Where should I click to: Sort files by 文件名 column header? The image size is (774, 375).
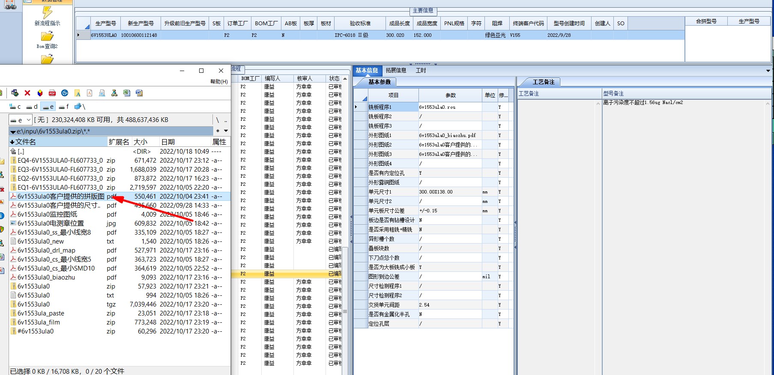click(58, 142)
